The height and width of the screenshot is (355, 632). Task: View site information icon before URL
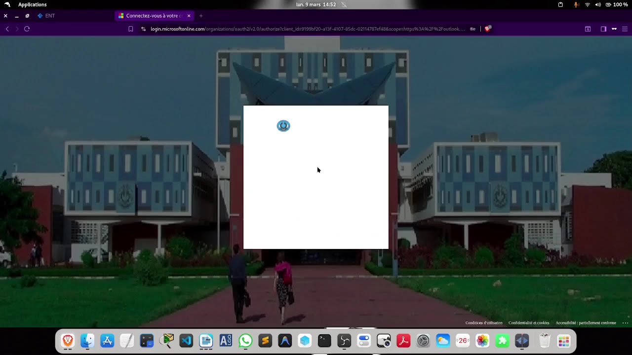click(x=143, y=29)
